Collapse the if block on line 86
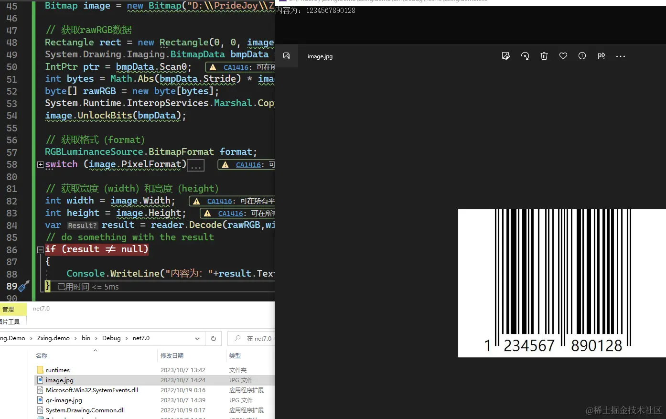The width and height of the screenshot is (666, 419). (41, 250)
